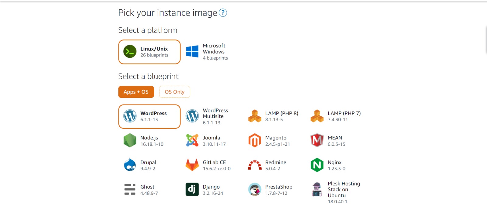Click Joomla version 3.10.11-17

(x=214, y=144)
